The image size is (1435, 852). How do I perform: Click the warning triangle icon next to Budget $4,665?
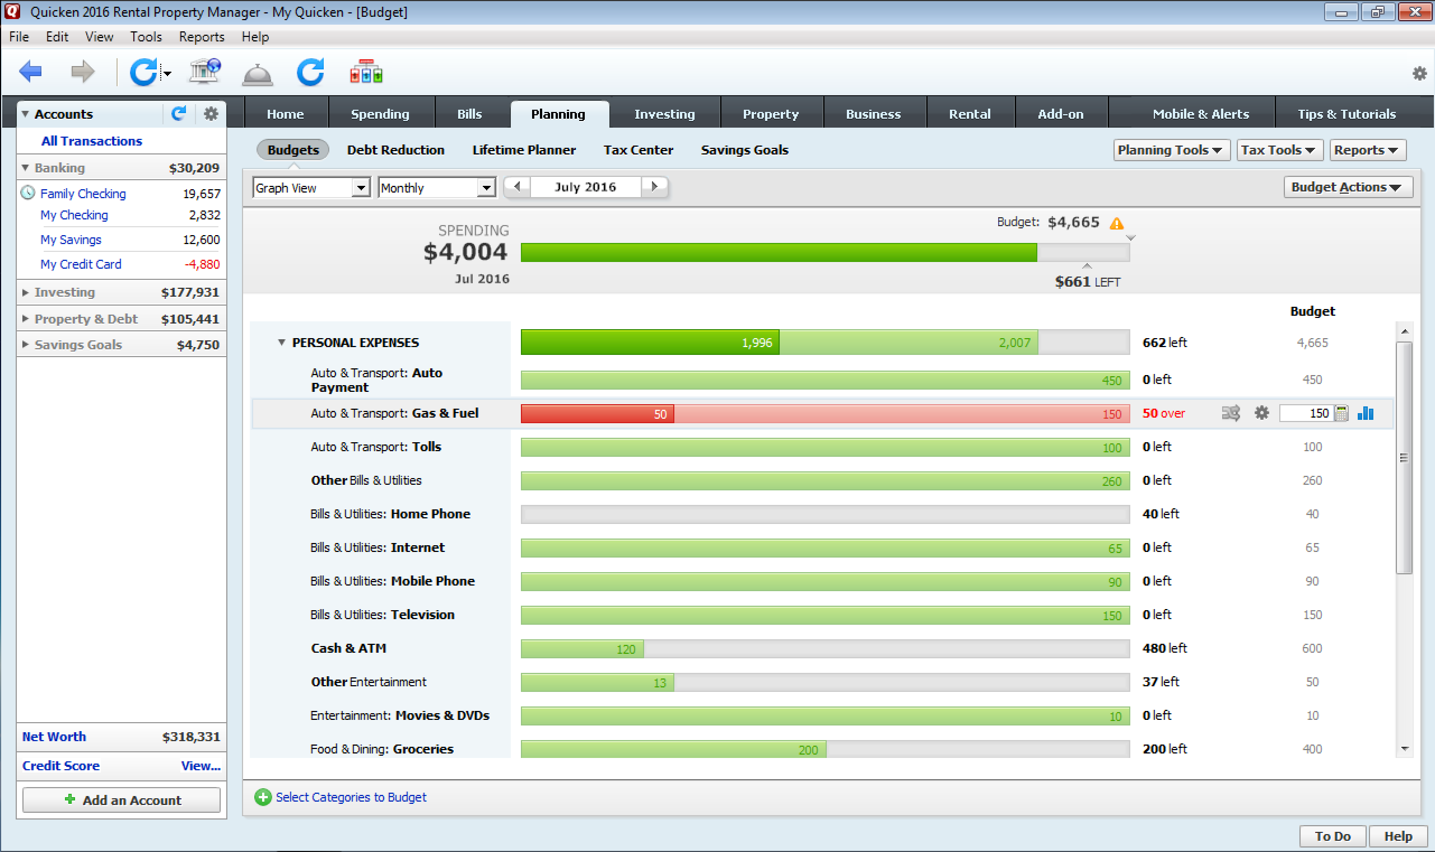coord(1119,222)
